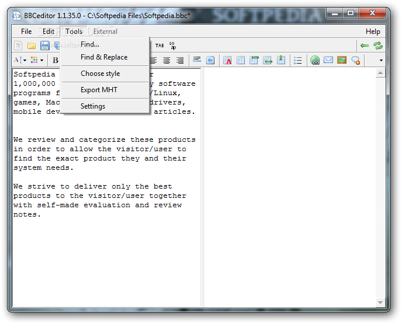Open the File menu
Image resolution: width=402 pixels, height=324 pixels.
[26, 32]
